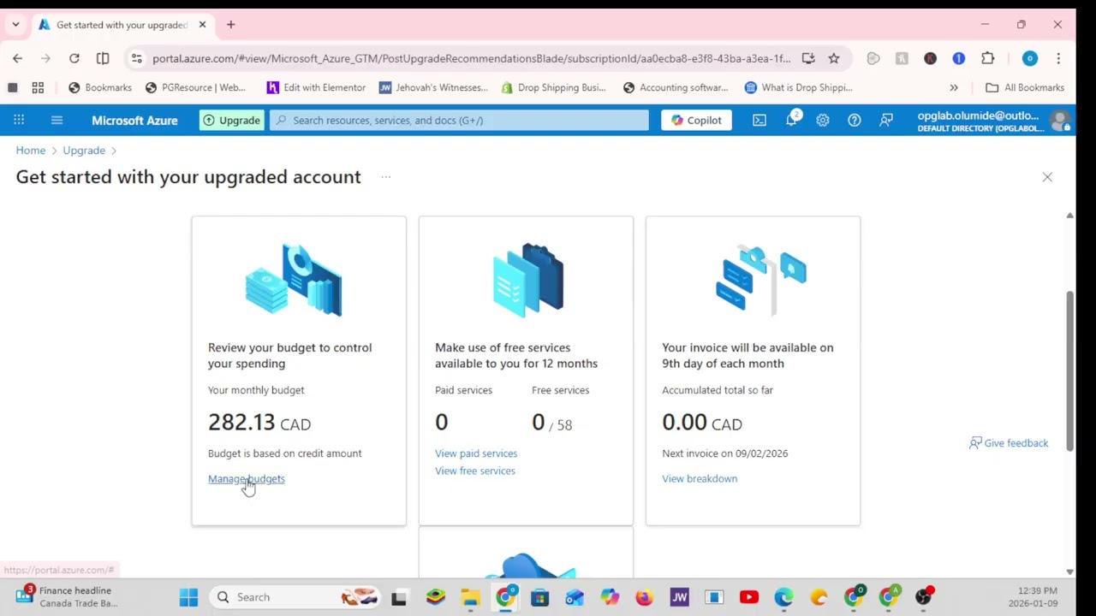
Task: Open the more options ellipsis beside title
Action: 386,177
